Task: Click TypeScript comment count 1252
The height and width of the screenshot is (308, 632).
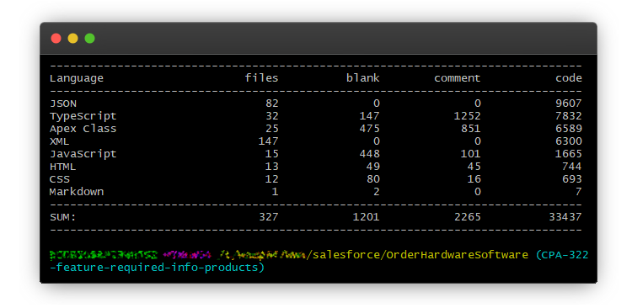Action: tap(467, 116)
